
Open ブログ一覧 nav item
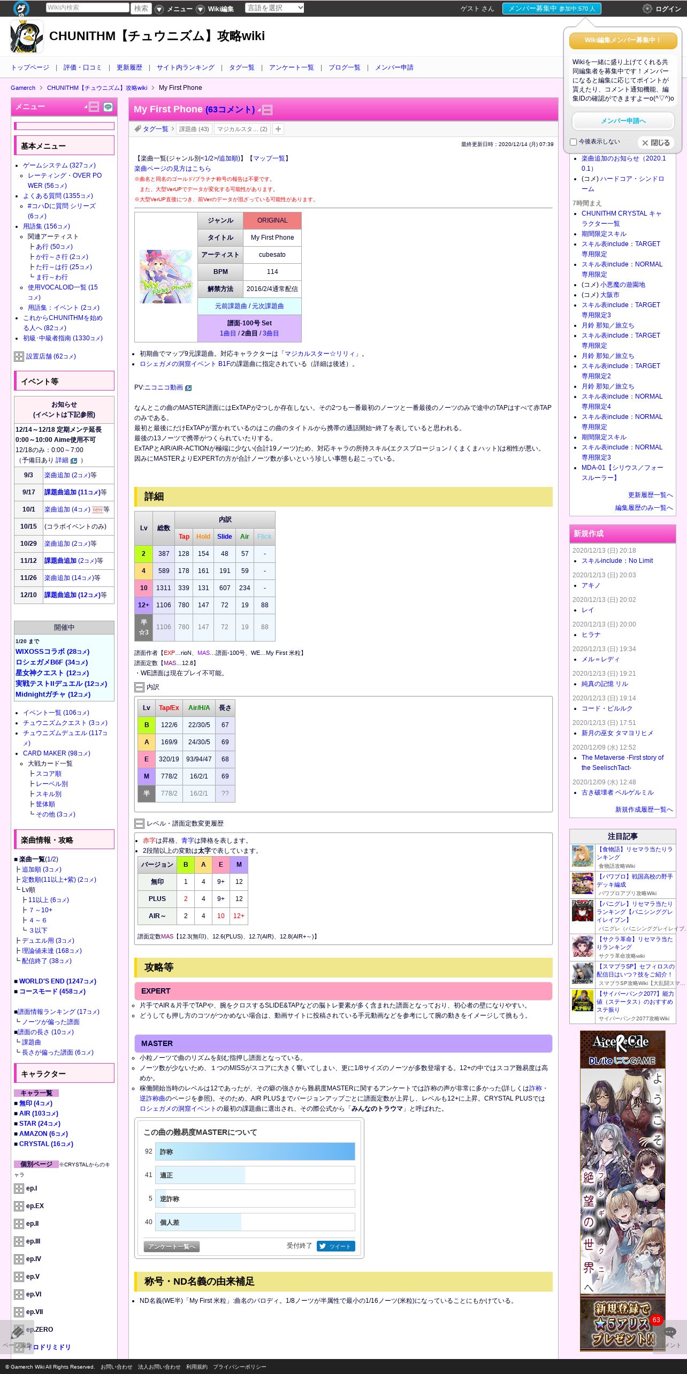click(345, 67)
